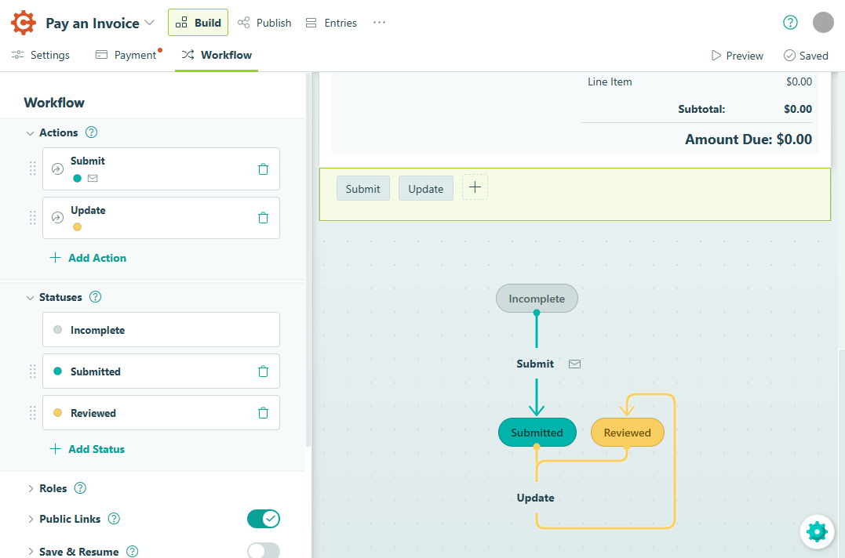Viewport: 845px width, 558px height.
Task: Open the three-dots more menu in header
Action: [x=380, y=23]
